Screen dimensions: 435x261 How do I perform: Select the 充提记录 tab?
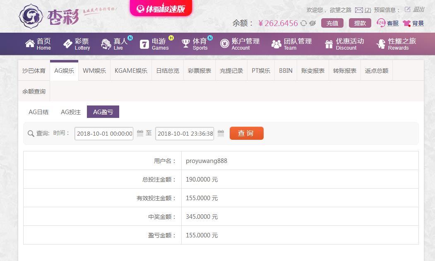click(x=231, y=71)
